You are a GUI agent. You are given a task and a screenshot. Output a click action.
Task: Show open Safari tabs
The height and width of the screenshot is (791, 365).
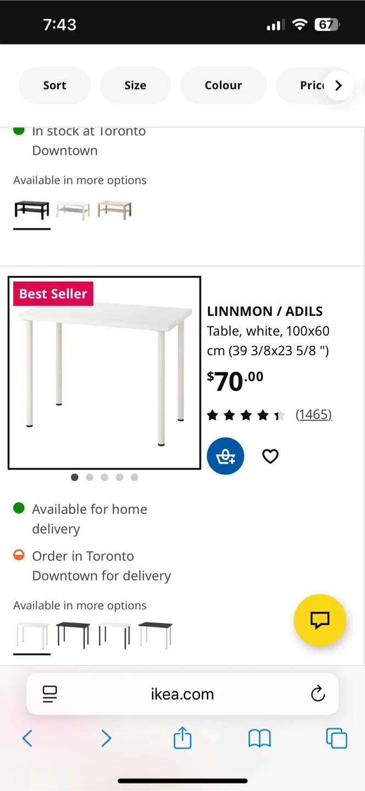pos(336,738)
